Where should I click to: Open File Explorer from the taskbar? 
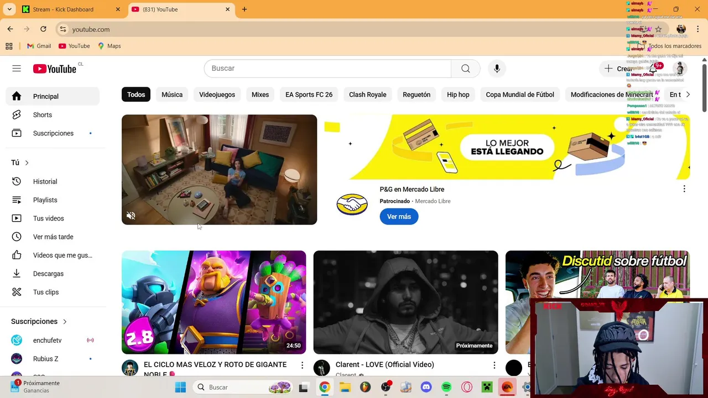[x=345, y=387]
